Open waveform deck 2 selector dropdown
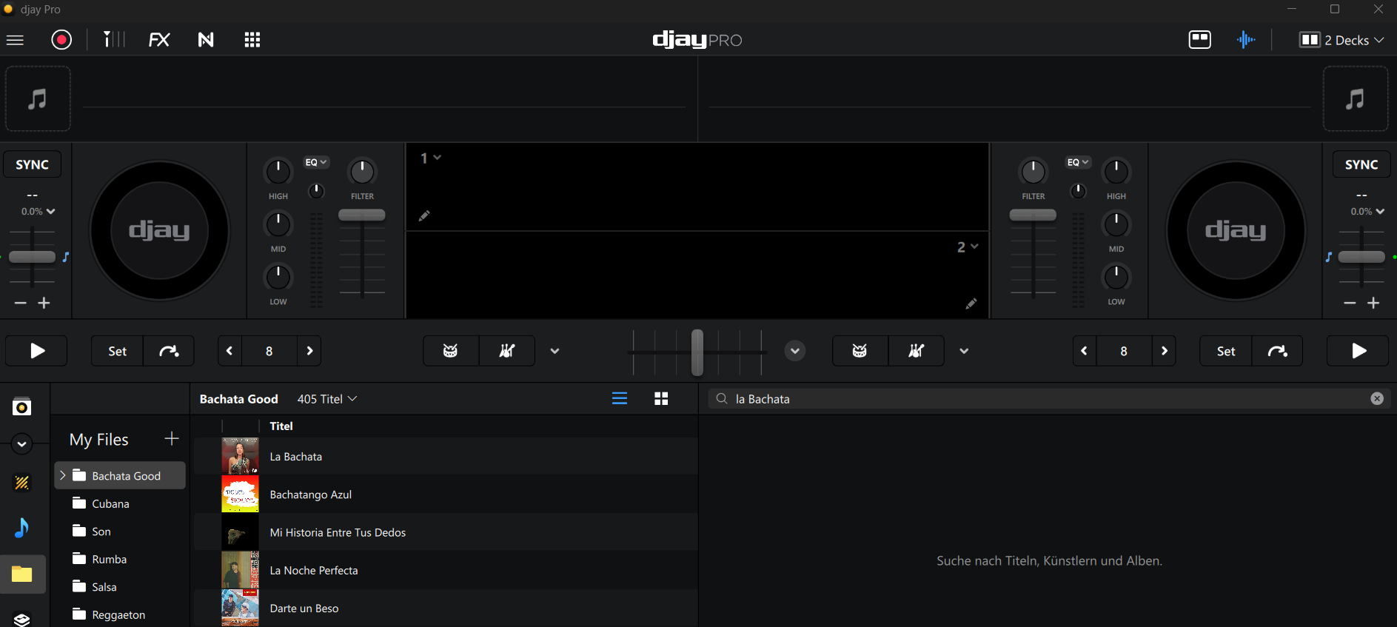This screenshot has height=627, width=1397. tap(968, 247)
